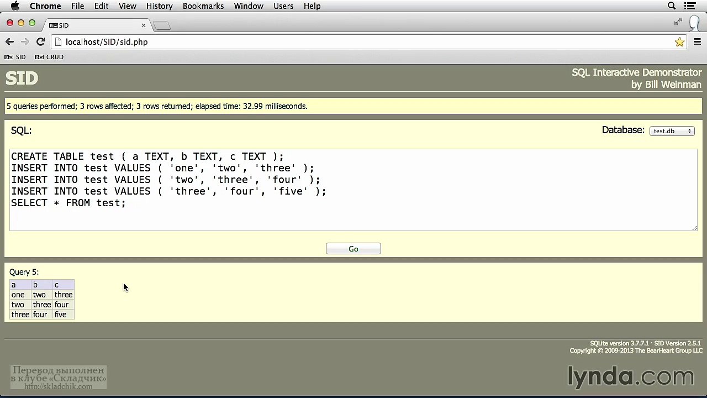Open the Edit menu
Screen dimensions: 707x398
click(x=101, y=6)
